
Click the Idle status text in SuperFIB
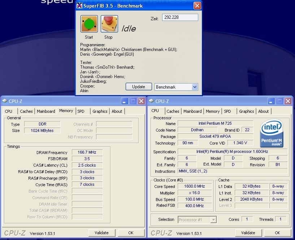(x=129, y=29)
